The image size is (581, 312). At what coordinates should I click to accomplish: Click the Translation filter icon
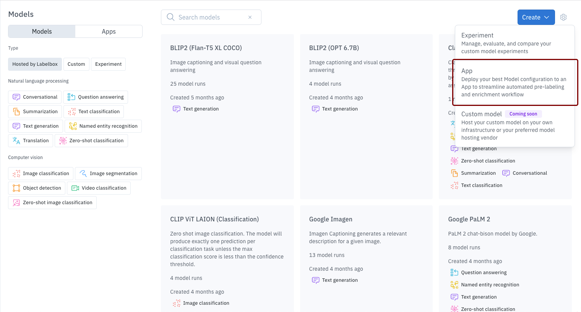pyautogui.click(x=16, y=141)
